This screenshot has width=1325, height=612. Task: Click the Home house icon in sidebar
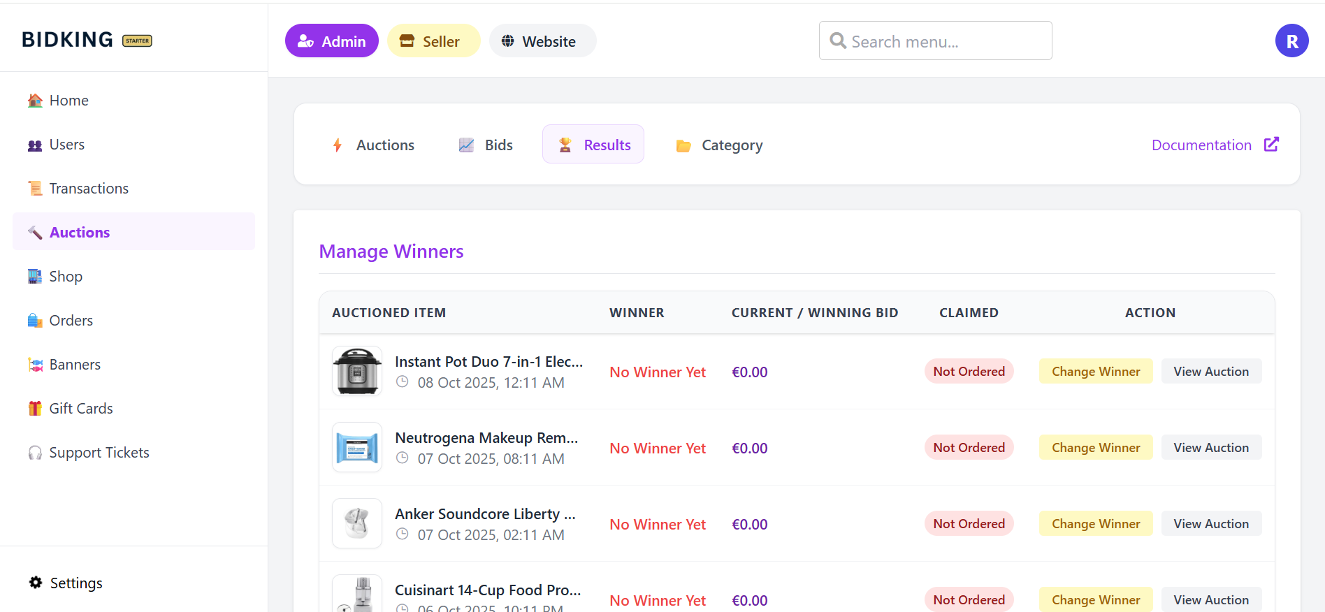point(35,101)
